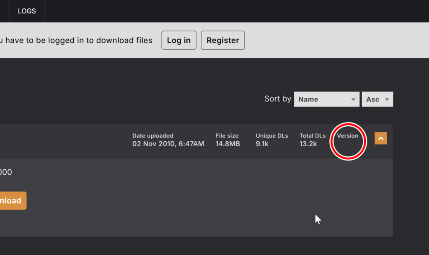The image size is (429, 255).
Task: Collapse file details with orange chevron button
Action: pos(380,138)
